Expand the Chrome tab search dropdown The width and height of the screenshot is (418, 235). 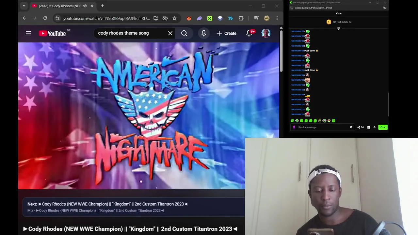point(24,6)
